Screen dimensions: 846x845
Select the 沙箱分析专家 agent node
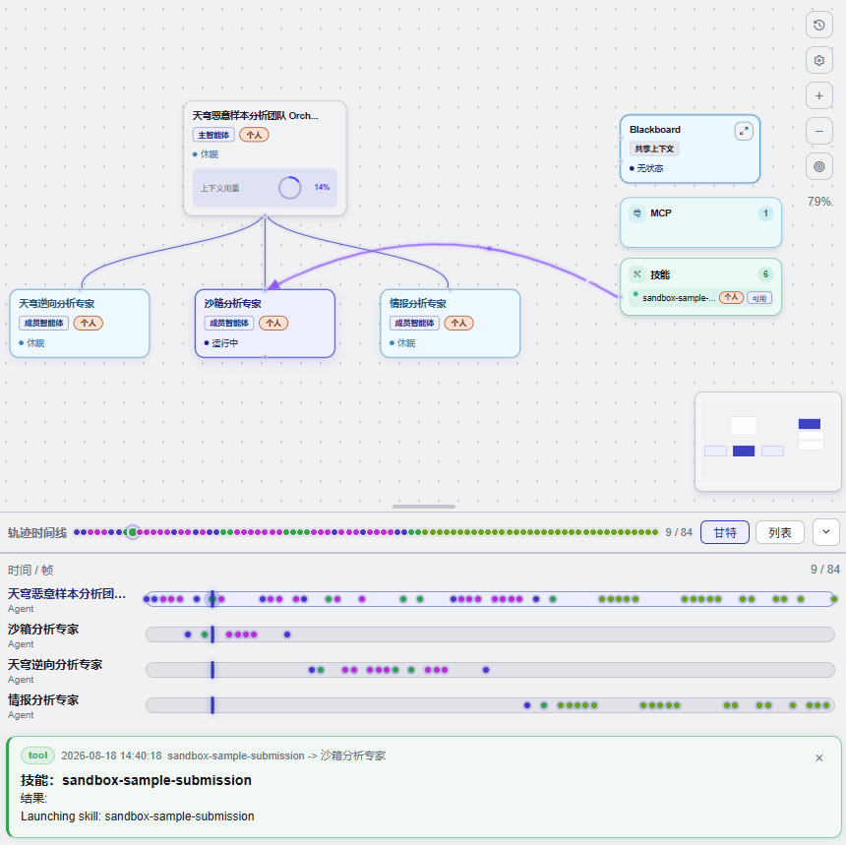click(x=265, y=324)
